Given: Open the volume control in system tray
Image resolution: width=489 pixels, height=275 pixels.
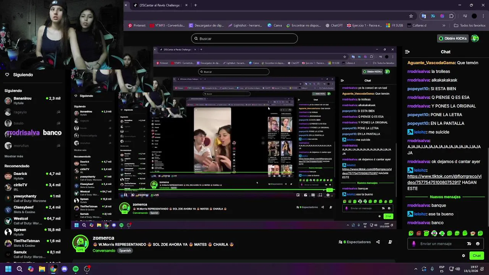Looking at the screenshot, I should (458, 269).
